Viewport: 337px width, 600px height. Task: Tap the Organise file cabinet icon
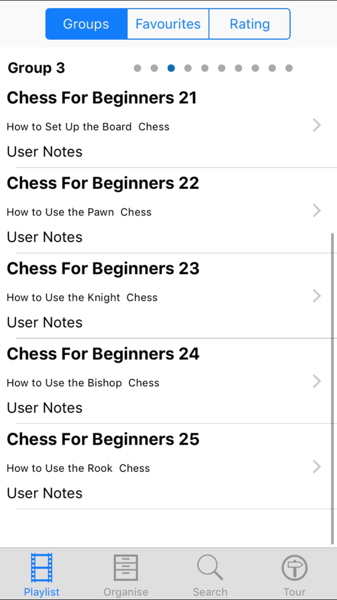pos(126,567)
